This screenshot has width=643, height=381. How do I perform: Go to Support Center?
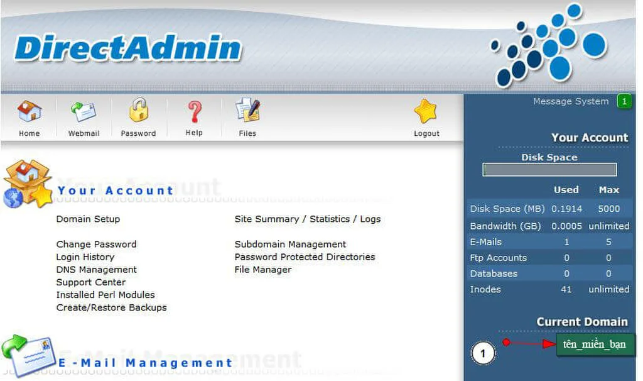[91, 282]
